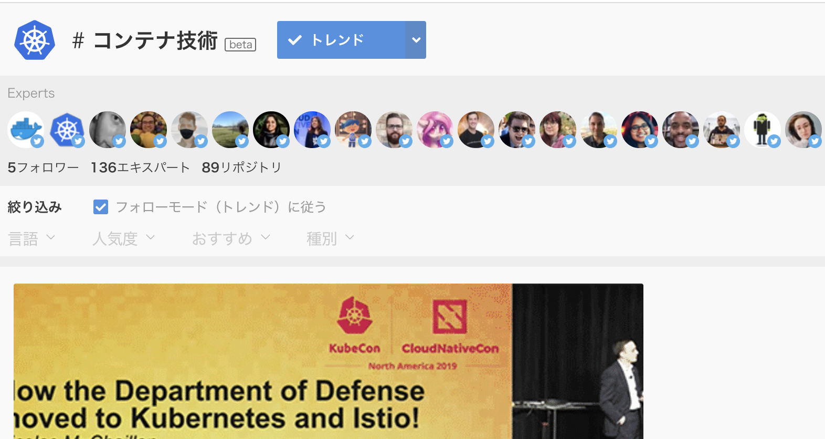Open the man in black t-shirt avatar

point(476,130)
